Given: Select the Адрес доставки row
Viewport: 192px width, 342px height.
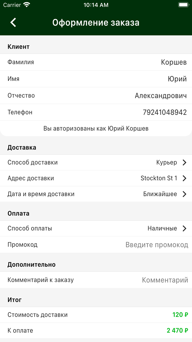Looking at the screenshot, I should pyautogui.click(x=96, y=178).
